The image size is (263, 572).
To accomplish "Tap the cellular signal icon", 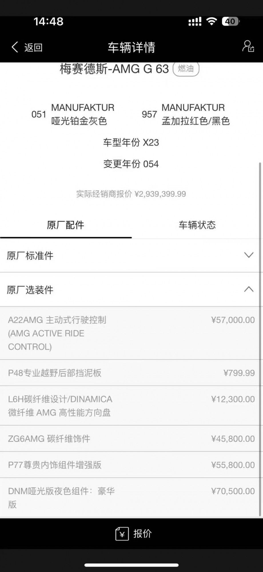I will (195, 22).
